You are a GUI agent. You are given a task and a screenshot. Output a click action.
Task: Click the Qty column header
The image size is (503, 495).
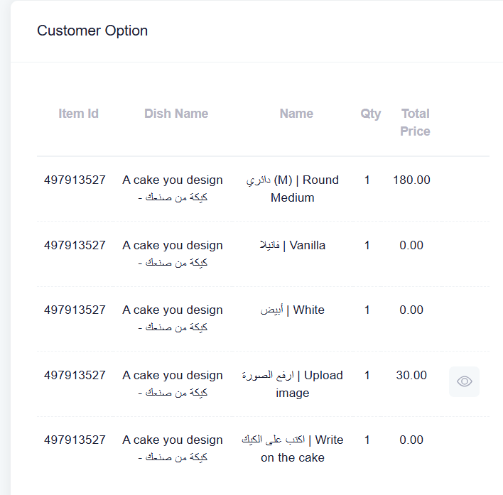[x=371, y=114]
